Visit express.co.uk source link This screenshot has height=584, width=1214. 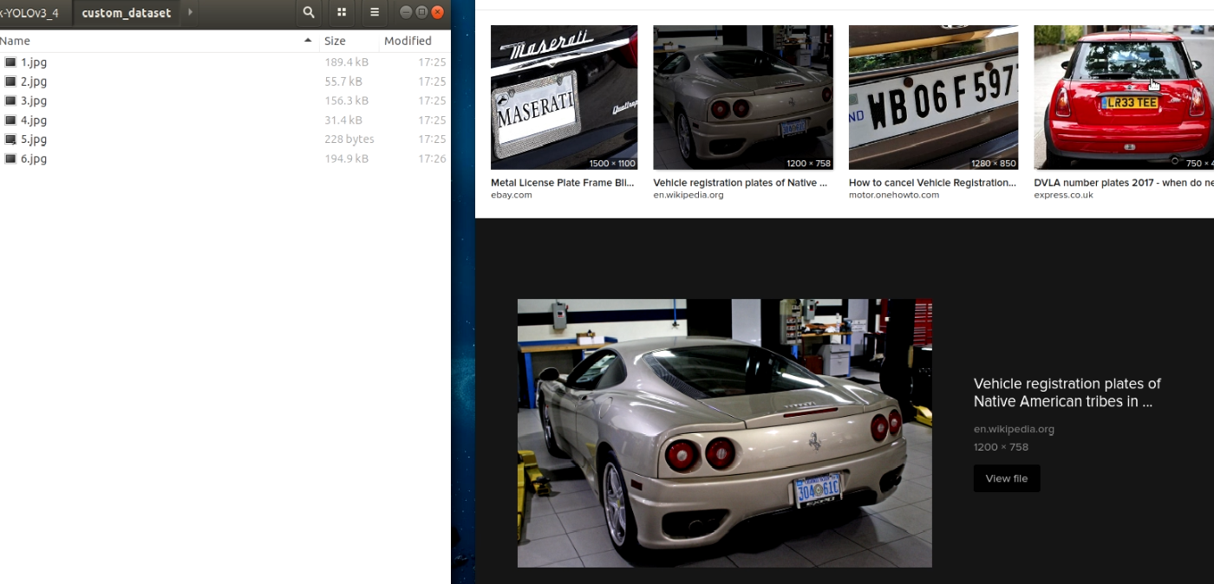[x=1063, y=195]
